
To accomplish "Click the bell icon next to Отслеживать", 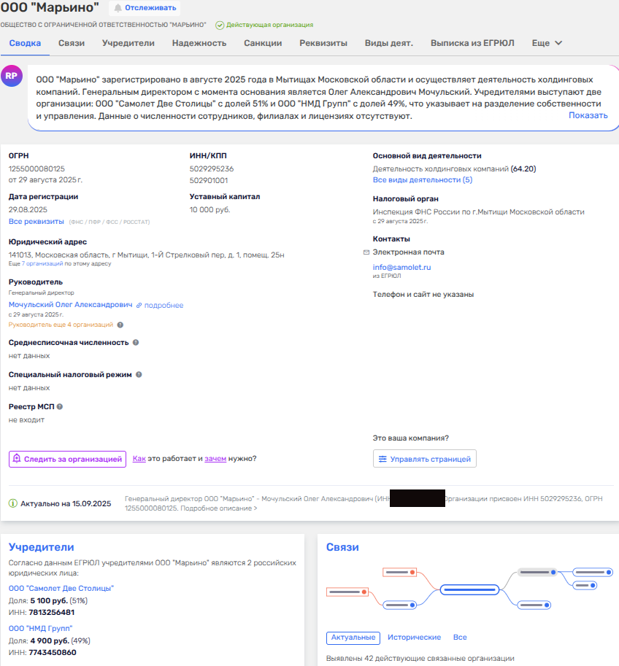I will point(118,8).
